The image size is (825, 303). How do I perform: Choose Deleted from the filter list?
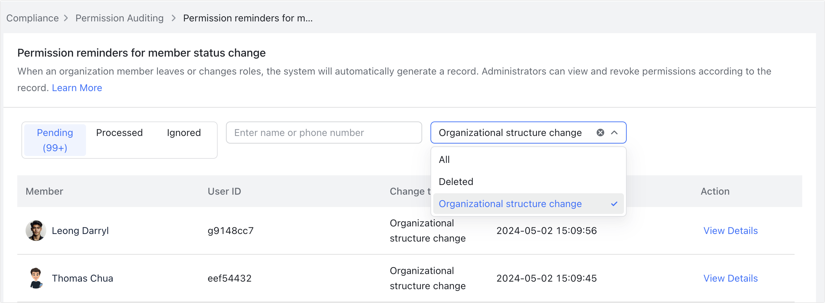click(x=456, y=182)
